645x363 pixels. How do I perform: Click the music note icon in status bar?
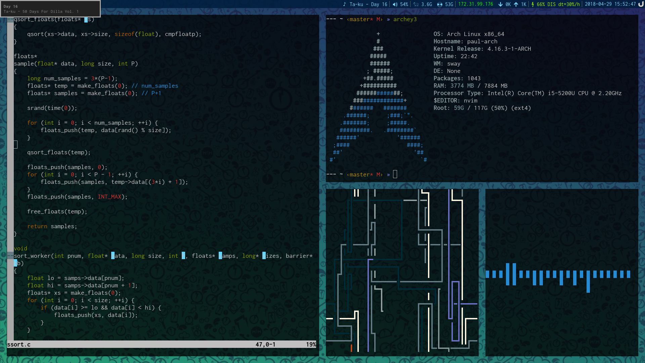coord(344,4)
